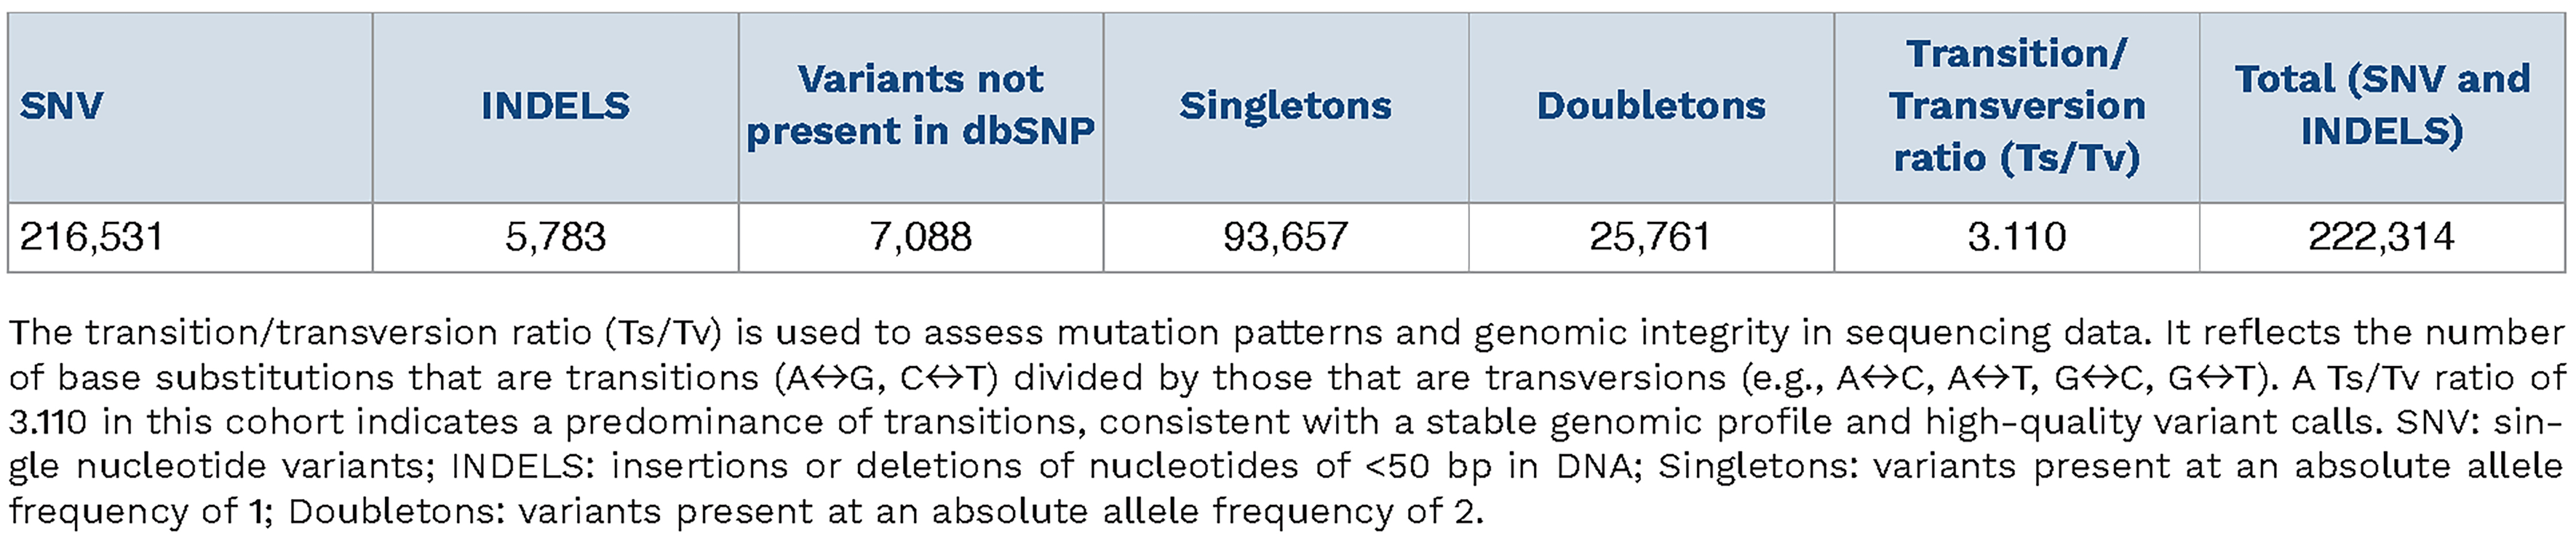Click the 'Total (SNV and INDELS)' header
2576x542 pixels.
click(2381, 106)
